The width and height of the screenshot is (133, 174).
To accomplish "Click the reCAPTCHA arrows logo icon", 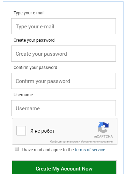I will [x=103, y=127].
